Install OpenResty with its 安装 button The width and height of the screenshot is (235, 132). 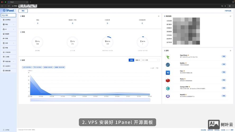pyautogui.click(x=224, y=56)
